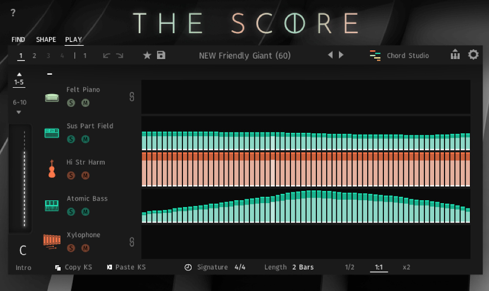The width and height of the screenshot is (489, 291).
Task: Click the down arrow below 6-10
Action: coord(19,112)
